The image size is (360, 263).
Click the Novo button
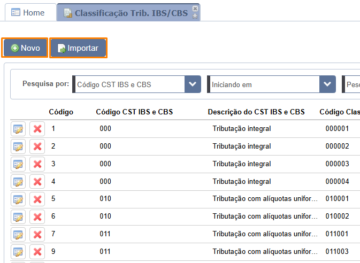pyautogui.click(x=25, y=48)
